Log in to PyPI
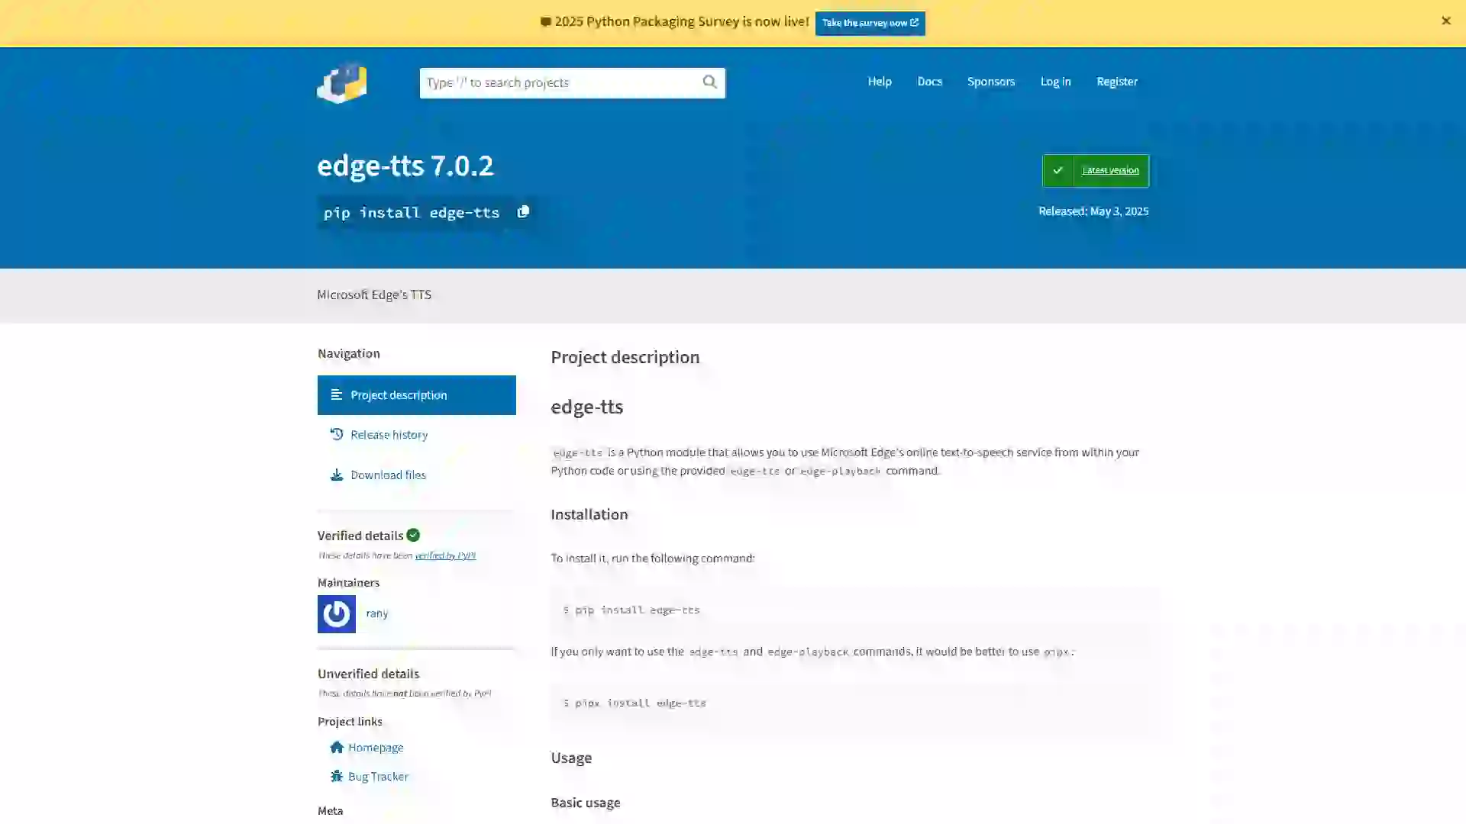1466x824 pixels. (x=1055, y=82)
